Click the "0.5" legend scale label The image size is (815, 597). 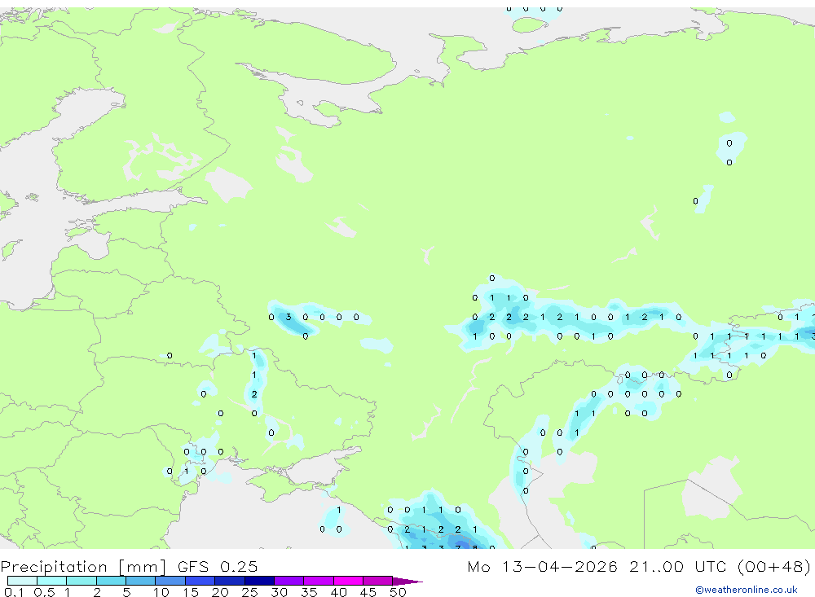(44, 592)
